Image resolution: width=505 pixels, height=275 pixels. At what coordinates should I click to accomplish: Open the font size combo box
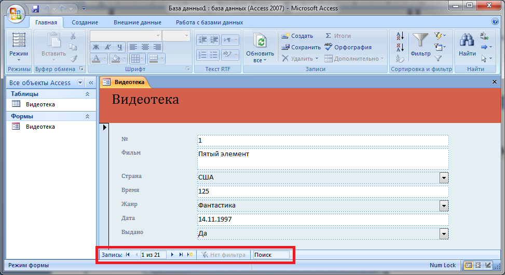(x=176, y=35)
